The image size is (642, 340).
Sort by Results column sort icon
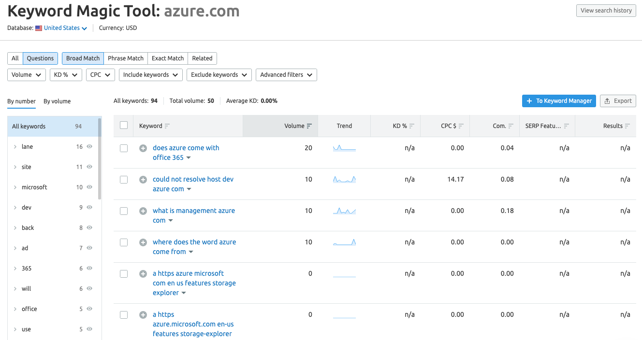(x=627, y=126)
